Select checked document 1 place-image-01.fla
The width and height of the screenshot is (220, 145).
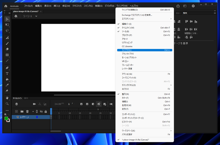pos(145,140)
